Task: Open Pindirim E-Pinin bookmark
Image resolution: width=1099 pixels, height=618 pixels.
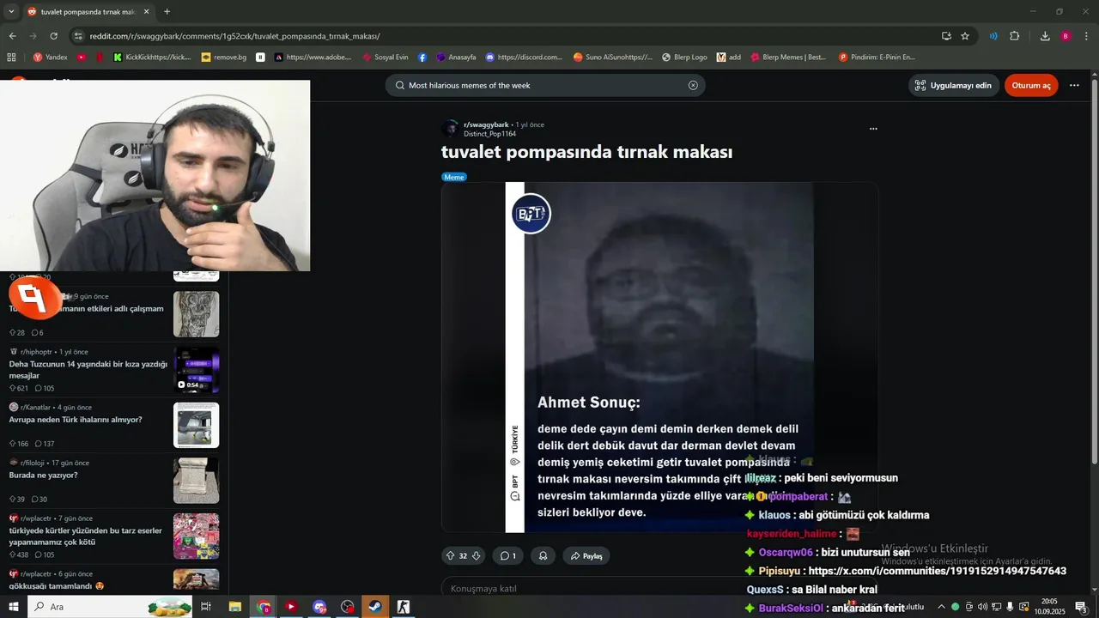Action: tap(877, 58)
